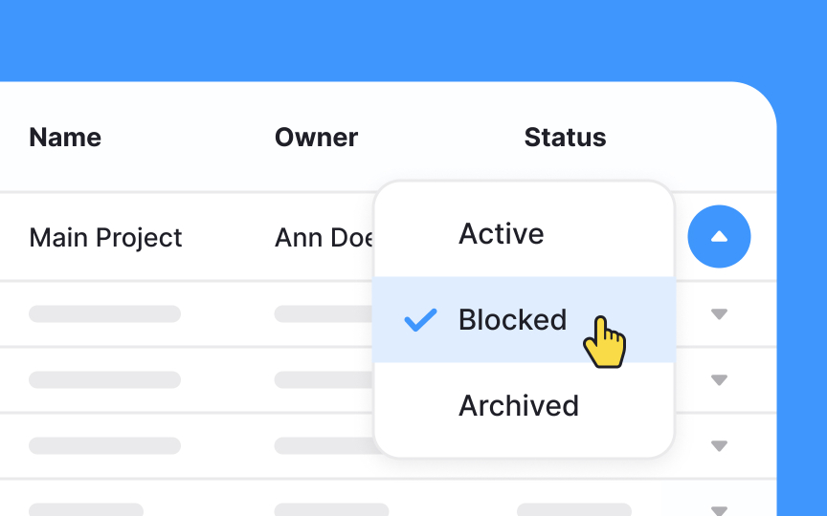
Task: Open the dropdown arrow in the third placeholder row
Action: point(719,446)
